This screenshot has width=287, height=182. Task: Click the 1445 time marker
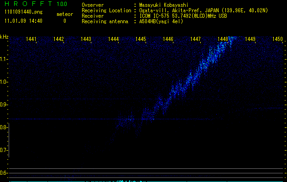tap(141, 39)
